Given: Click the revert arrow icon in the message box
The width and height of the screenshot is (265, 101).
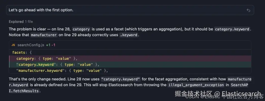Looking at the screenshot, I should (x=248, y=10).
